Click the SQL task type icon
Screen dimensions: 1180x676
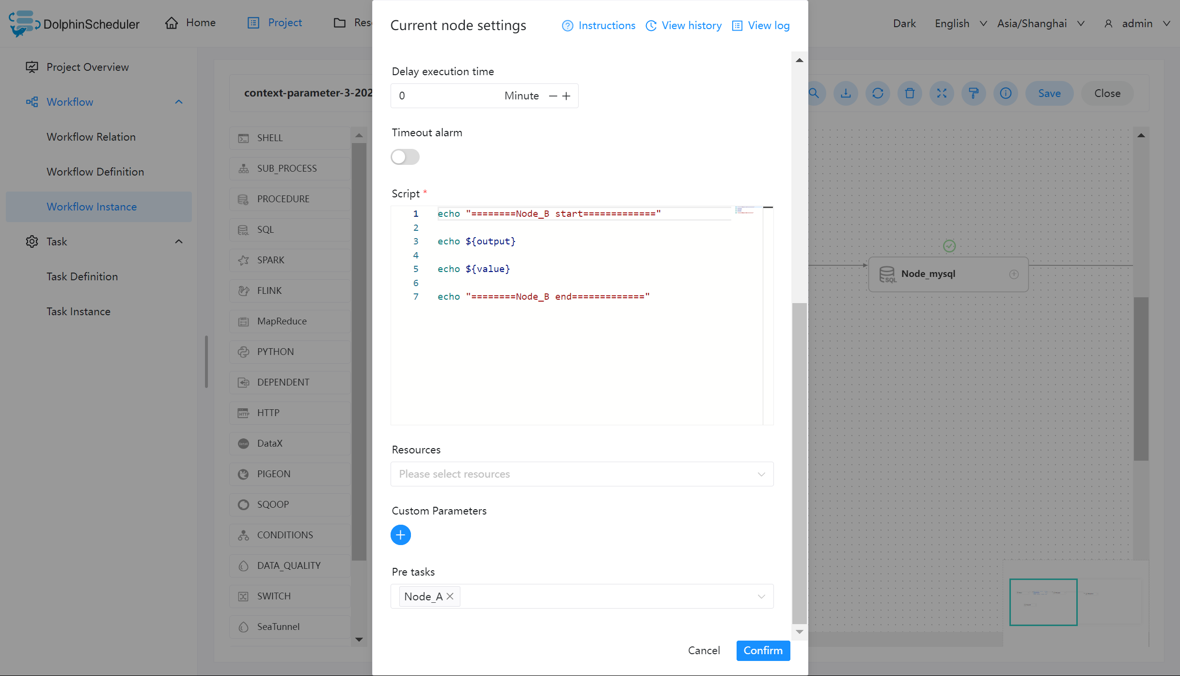pos(243,229)
